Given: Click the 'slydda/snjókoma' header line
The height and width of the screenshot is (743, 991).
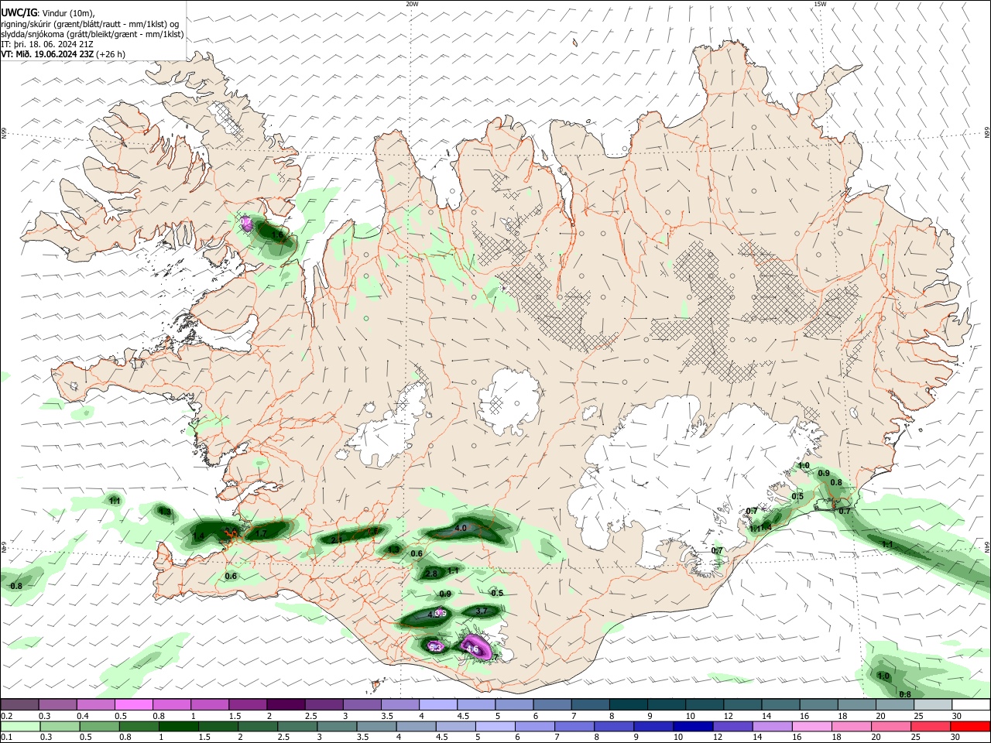Looking at the screenshot, I should tap(92, 34).
